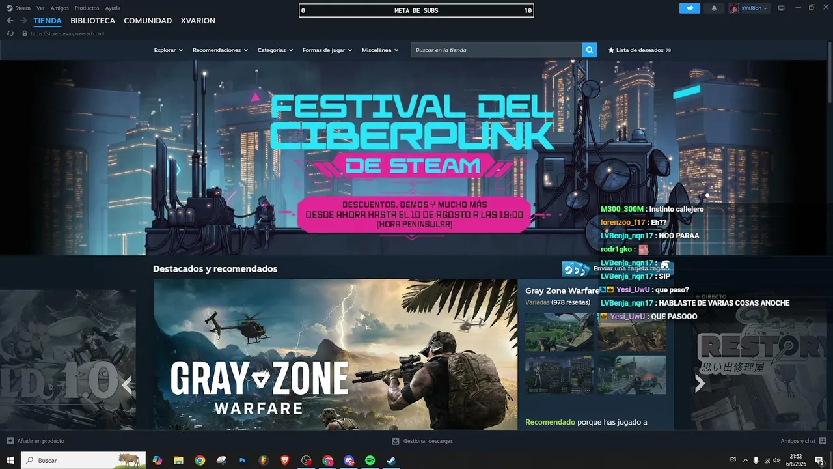Open the Amigos menu

point(60,8)
